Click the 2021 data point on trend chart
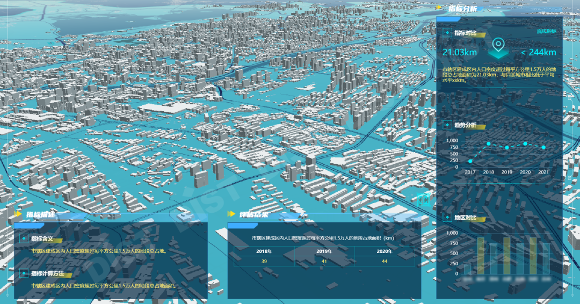580x304 pixels. point(543,147)
